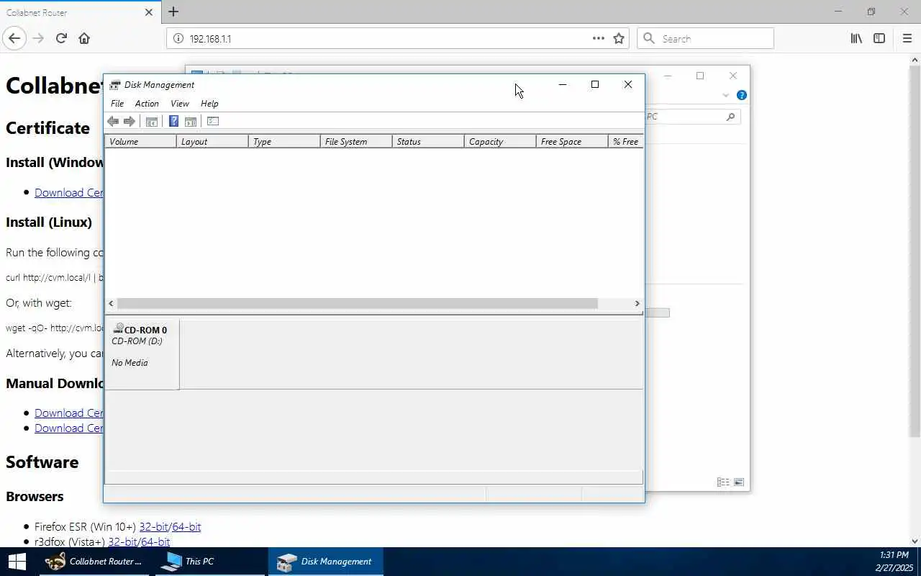Click Firefox ESR 64-bit download link
Image resolution: width=921 pixels, height=576 pixels.
pos(186,527)
